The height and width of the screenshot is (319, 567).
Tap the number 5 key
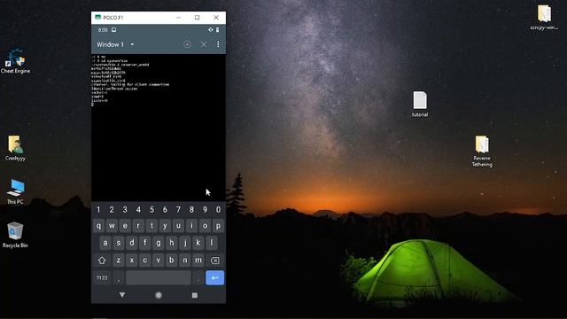151,209
